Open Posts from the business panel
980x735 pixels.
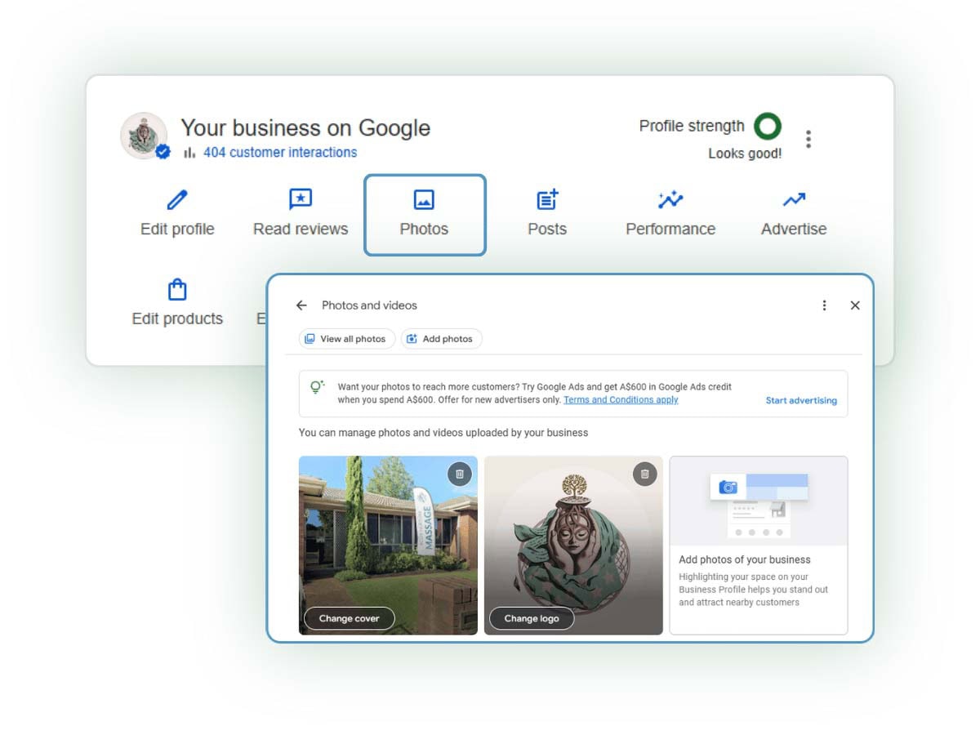pos(547,214)
